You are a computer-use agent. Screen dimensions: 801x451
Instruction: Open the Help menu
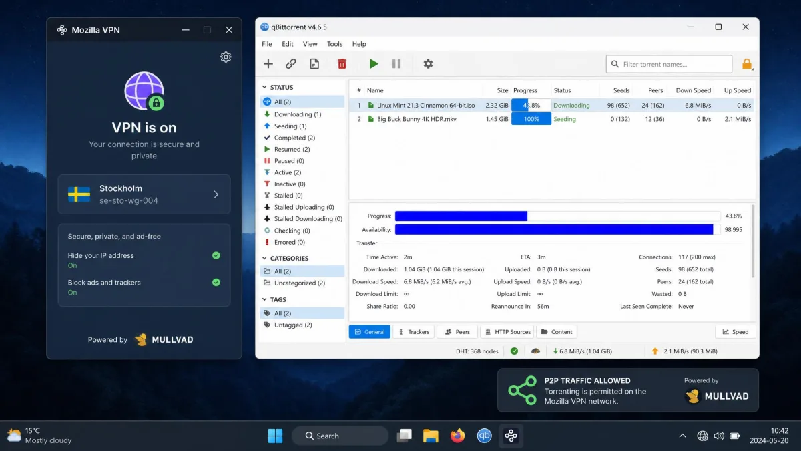[359, 44]
